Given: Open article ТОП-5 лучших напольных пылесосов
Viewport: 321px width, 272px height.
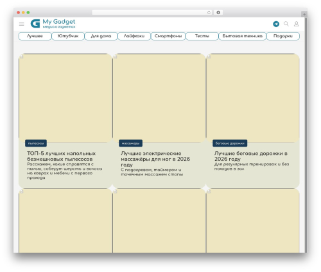Looking at the screenshot, I should [61, 156].
